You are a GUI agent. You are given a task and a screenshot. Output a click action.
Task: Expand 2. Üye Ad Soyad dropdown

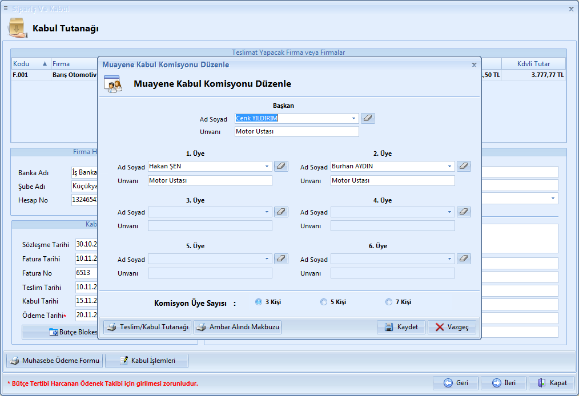click(450, 167)
